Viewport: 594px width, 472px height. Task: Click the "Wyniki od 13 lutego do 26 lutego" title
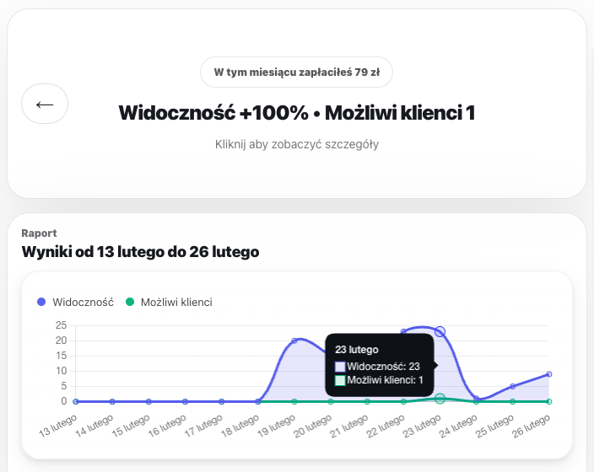pyautogui.click(x=140, y=251)
